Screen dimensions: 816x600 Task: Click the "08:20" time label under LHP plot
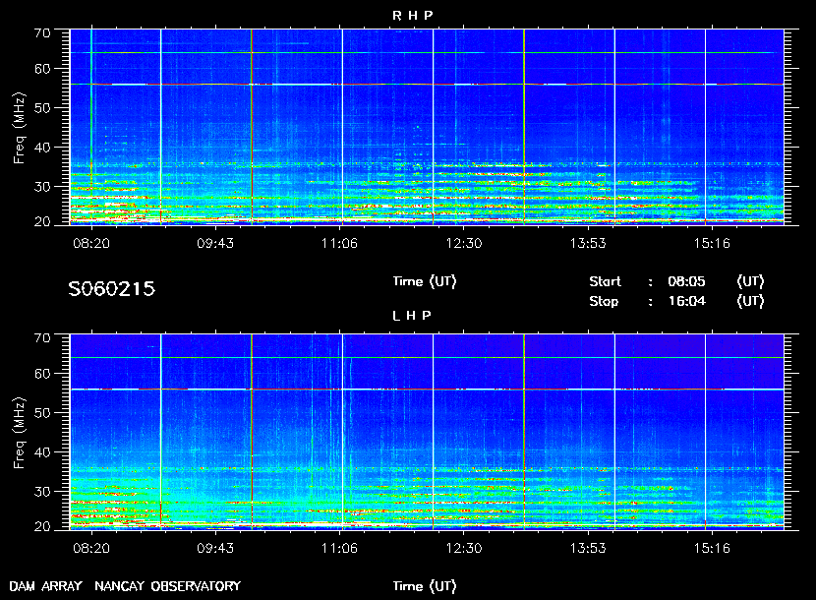91,549
